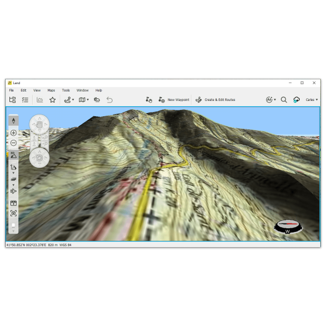Click the north orientation compass button
The height and width of the screenshot is (326, 326).
click(14, 121)
